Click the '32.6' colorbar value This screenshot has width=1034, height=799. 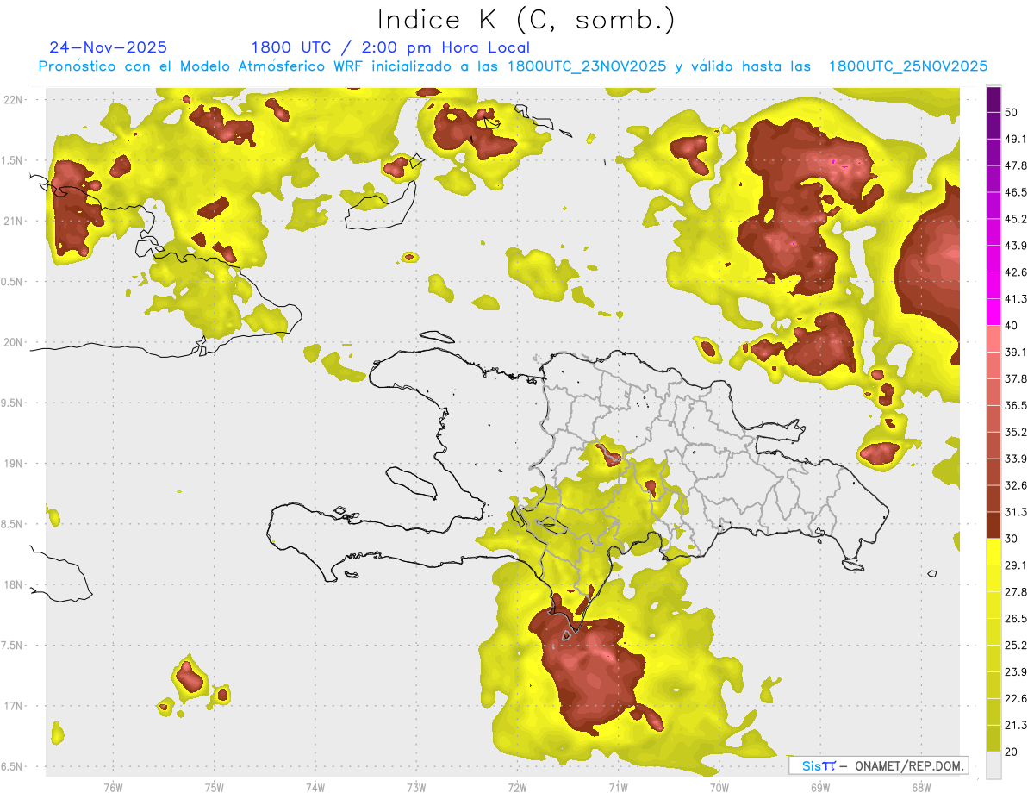pos(1016,485)
